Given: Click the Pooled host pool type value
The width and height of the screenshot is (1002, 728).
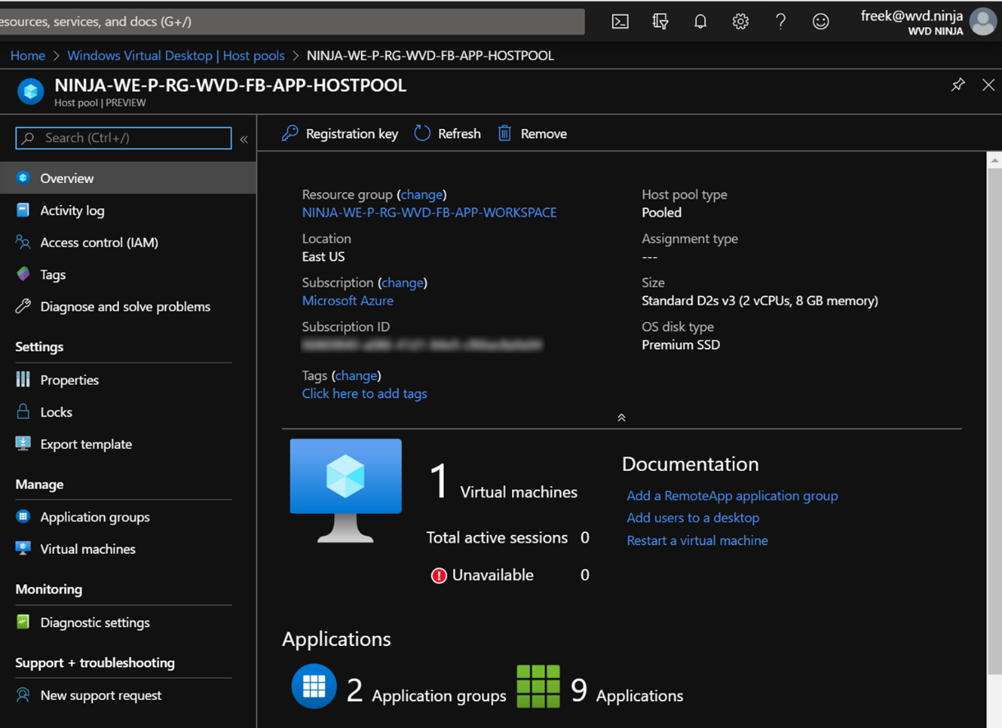Looking at the screenshot, I should [x=661, y=213].
